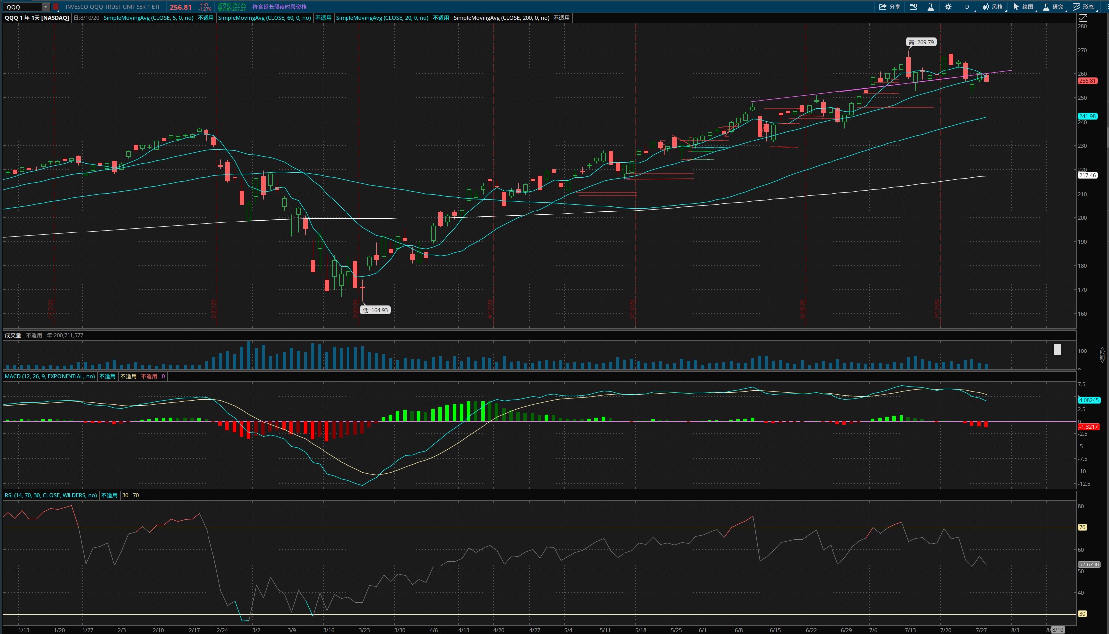
Task: Click the 不适用 value after the 200 SMA
Action: click(x=561, y=18)
